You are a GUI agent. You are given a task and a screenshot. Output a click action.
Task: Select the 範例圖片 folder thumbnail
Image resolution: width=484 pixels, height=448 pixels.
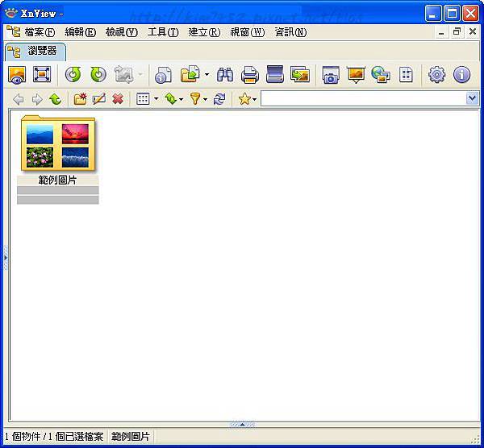[x=58, y=143]
